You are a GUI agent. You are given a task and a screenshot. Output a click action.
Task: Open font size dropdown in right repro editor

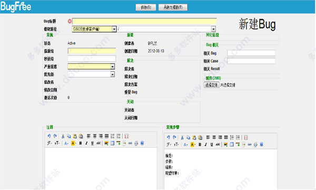(x=176, y=145)
